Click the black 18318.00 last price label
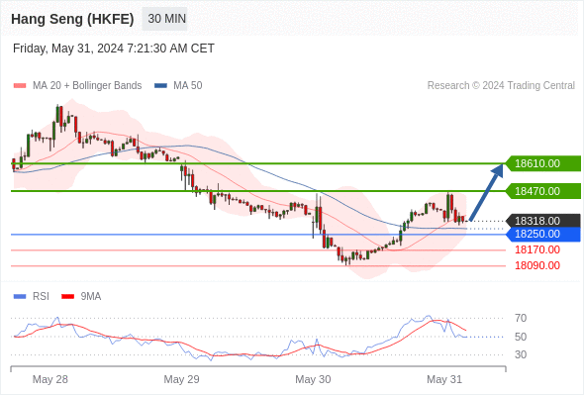584x396 pixels. pos(542,221)
